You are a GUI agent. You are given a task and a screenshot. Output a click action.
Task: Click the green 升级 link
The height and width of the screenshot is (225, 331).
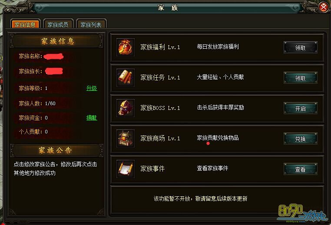tap(92, 88)
